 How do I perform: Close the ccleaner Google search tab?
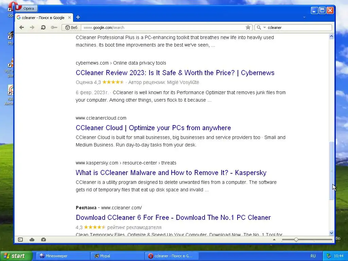click(x=69, y=18)
